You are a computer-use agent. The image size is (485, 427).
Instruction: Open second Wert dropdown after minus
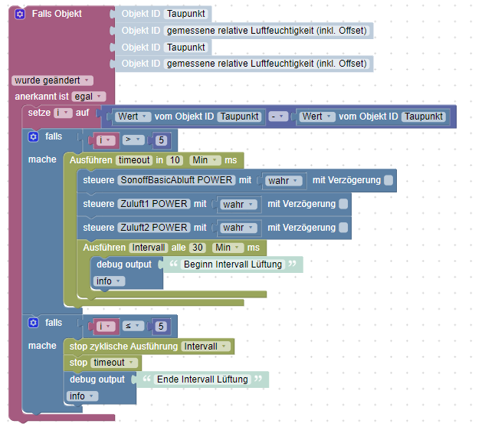pyautogui.click(x=317, y=117)
